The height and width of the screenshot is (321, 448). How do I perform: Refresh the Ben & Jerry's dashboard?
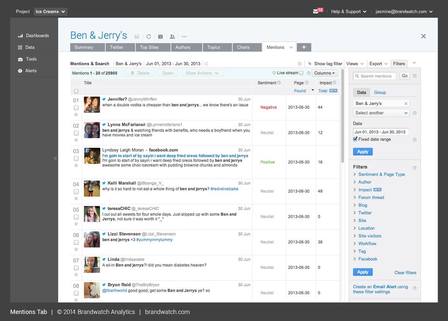pos(149,37)
